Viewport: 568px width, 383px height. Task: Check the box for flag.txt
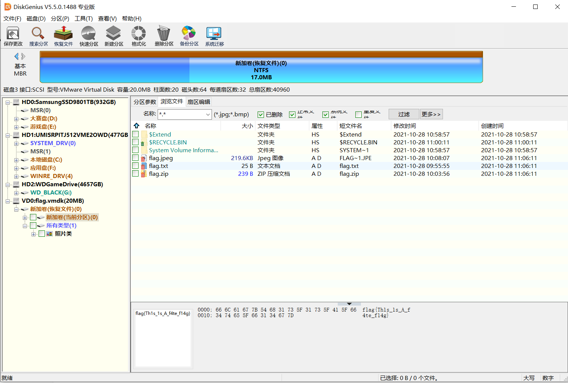136,166
